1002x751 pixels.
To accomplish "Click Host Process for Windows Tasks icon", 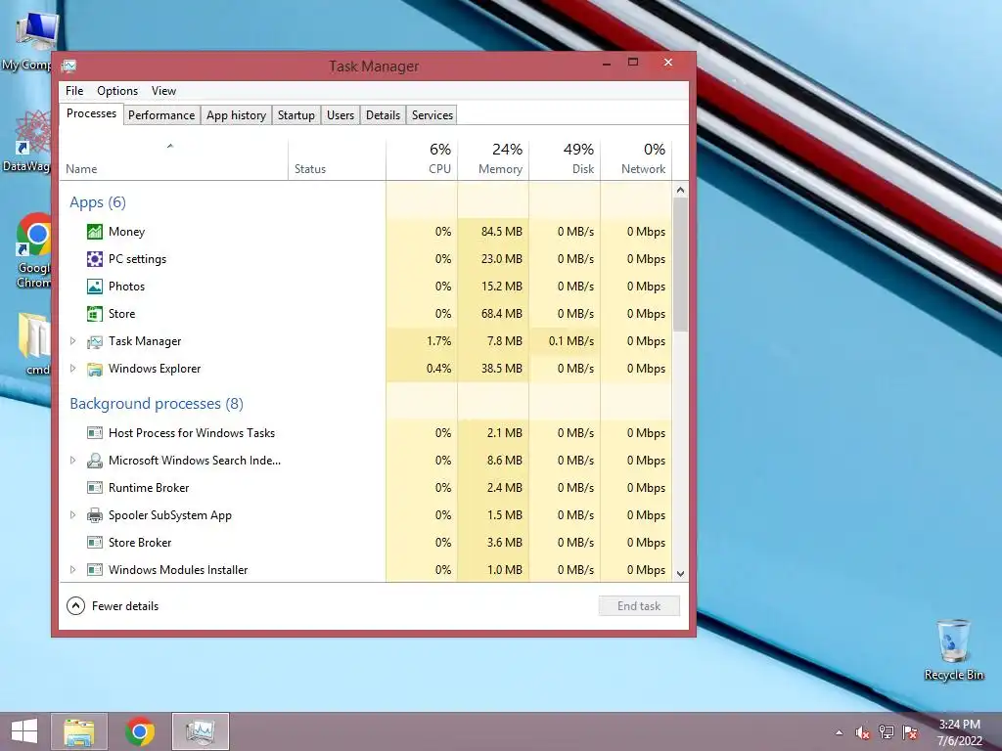I will coord(95,433).
